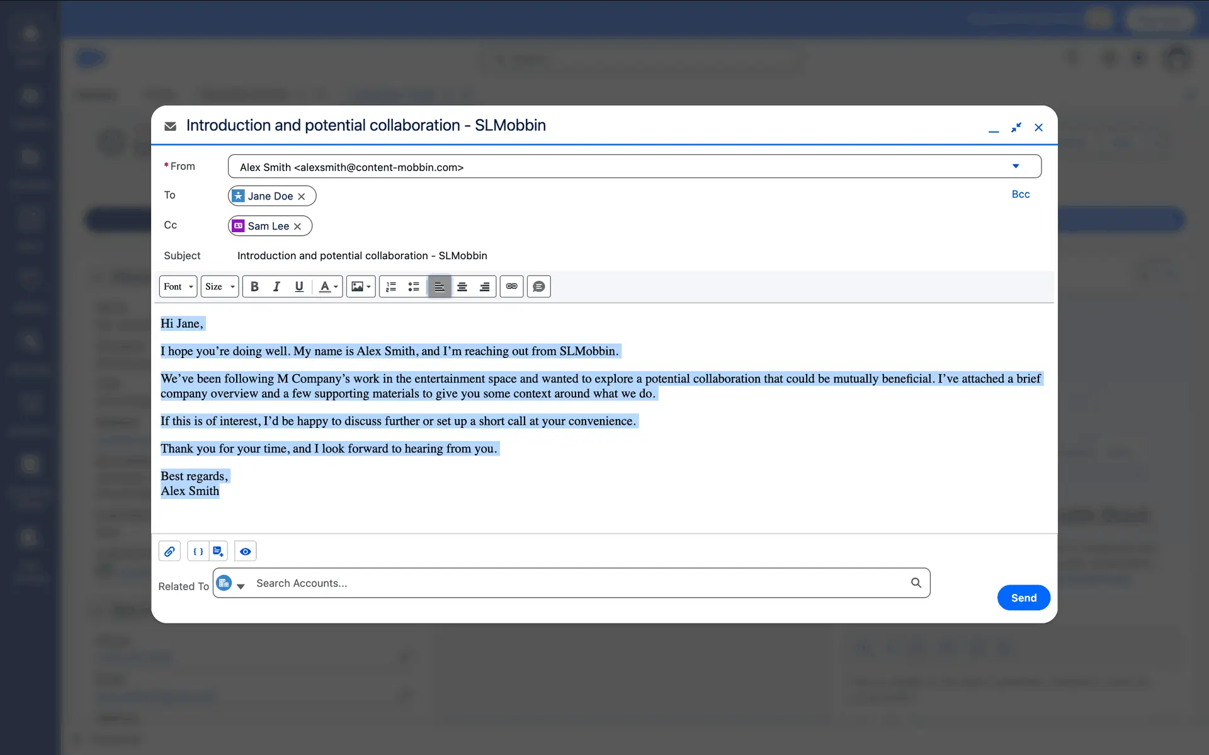Click the Search Accounts input field
The height and width of the screenshot is (755, 1209).
tap(579, 583)
